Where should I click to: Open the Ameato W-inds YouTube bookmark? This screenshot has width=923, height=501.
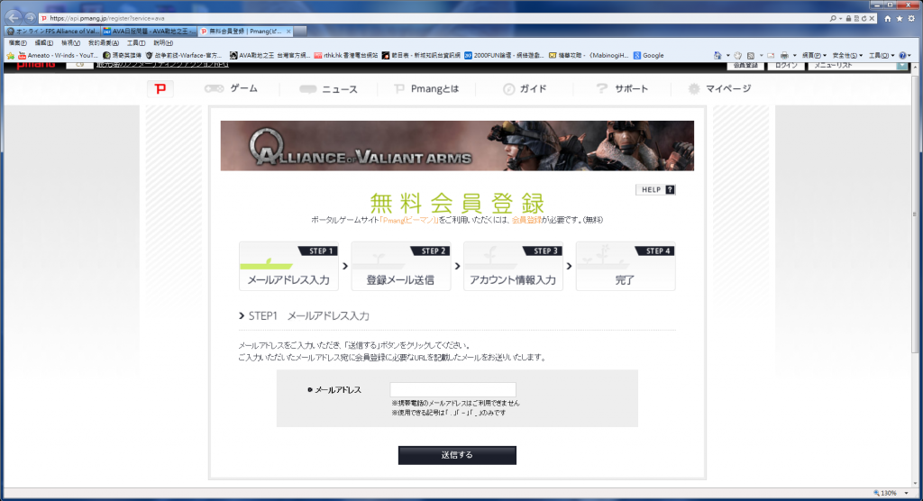pos(59,55)
